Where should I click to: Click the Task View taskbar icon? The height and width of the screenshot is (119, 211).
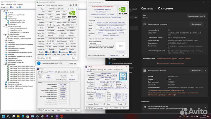[13, 116]
